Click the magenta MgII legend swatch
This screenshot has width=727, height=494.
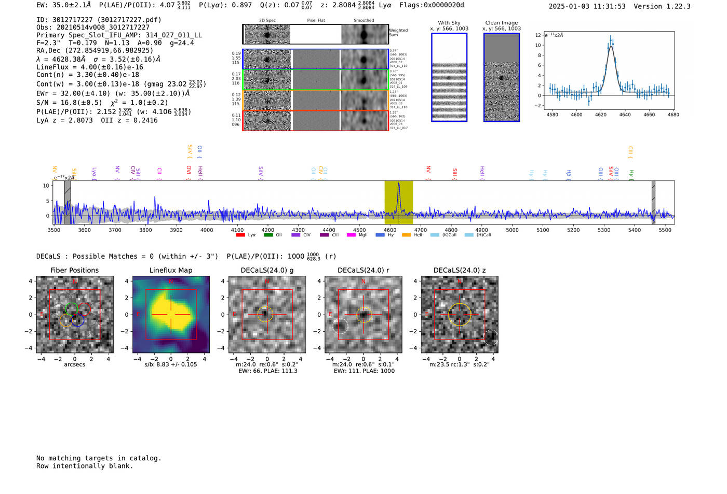pyautogui.click(x=351, y=235)
